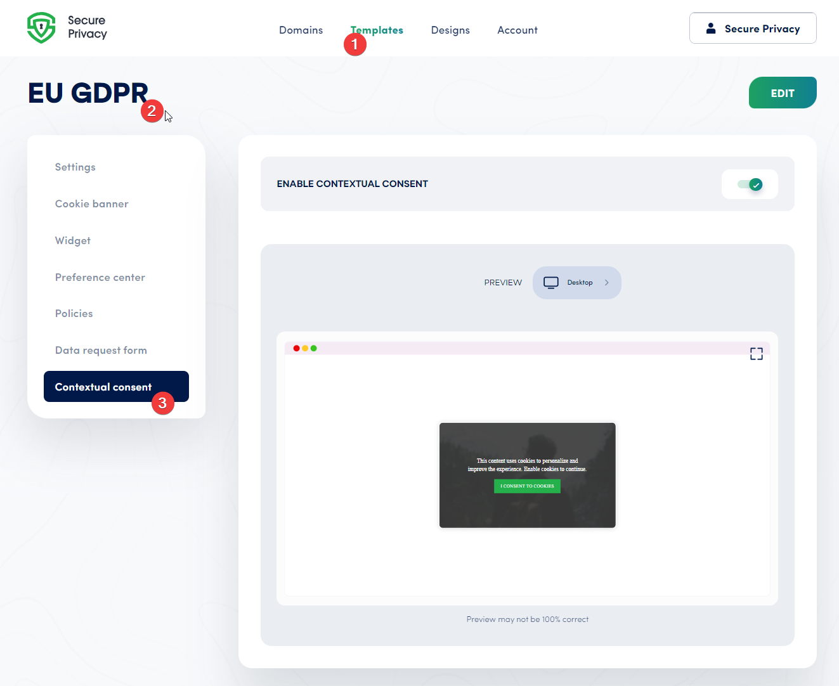Click the EDIT button
This screenshot has width=839, height=686.
782,93
